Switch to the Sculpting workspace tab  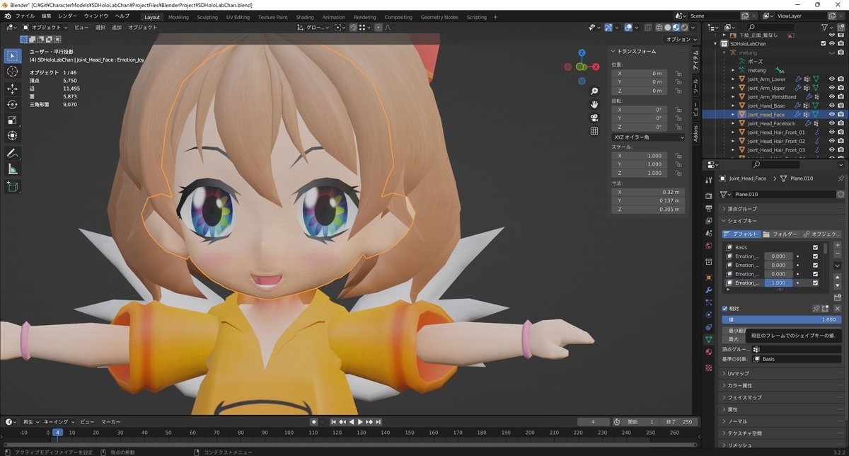[x=207, y=17]
